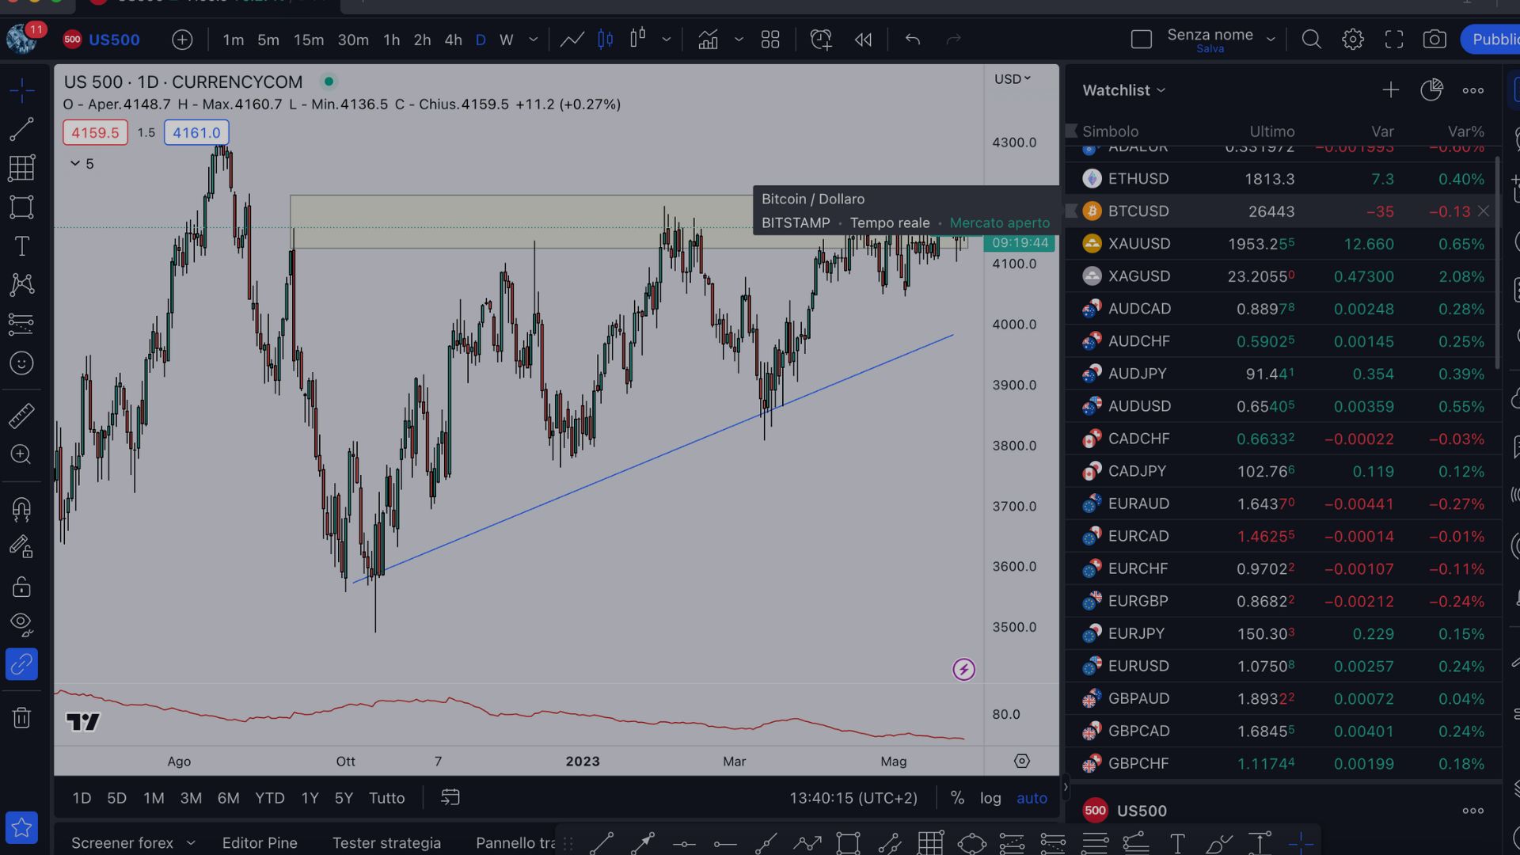This screenshot has width=1520, height=855.
Task: Open the indicators menu icon
Action: pos(708,40)
